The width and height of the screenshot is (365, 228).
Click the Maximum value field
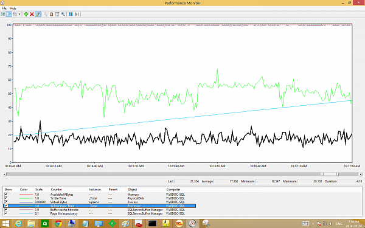pos(310,181)
